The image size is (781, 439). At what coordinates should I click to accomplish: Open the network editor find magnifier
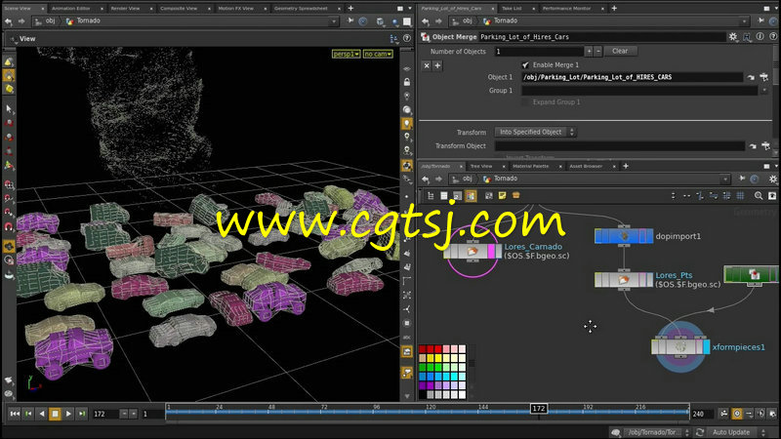[x=759, y=196]
